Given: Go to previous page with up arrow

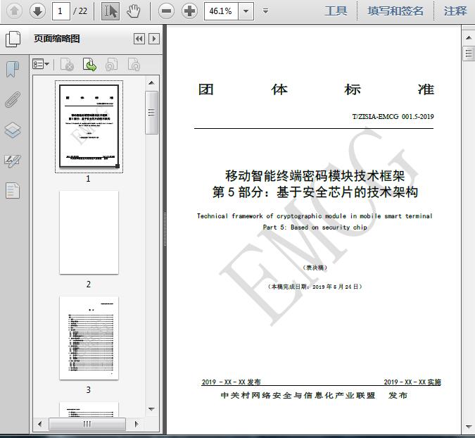Looking at the screenshot, I should coord(14,11).
